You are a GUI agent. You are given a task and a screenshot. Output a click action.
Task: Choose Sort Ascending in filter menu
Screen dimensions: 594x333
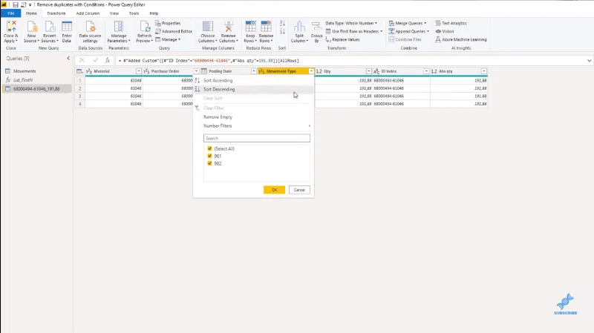[x=253, y=80]
